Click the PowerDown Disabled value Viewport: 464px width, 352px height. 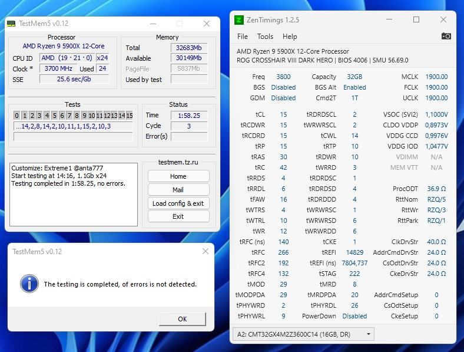pos(354,316)
